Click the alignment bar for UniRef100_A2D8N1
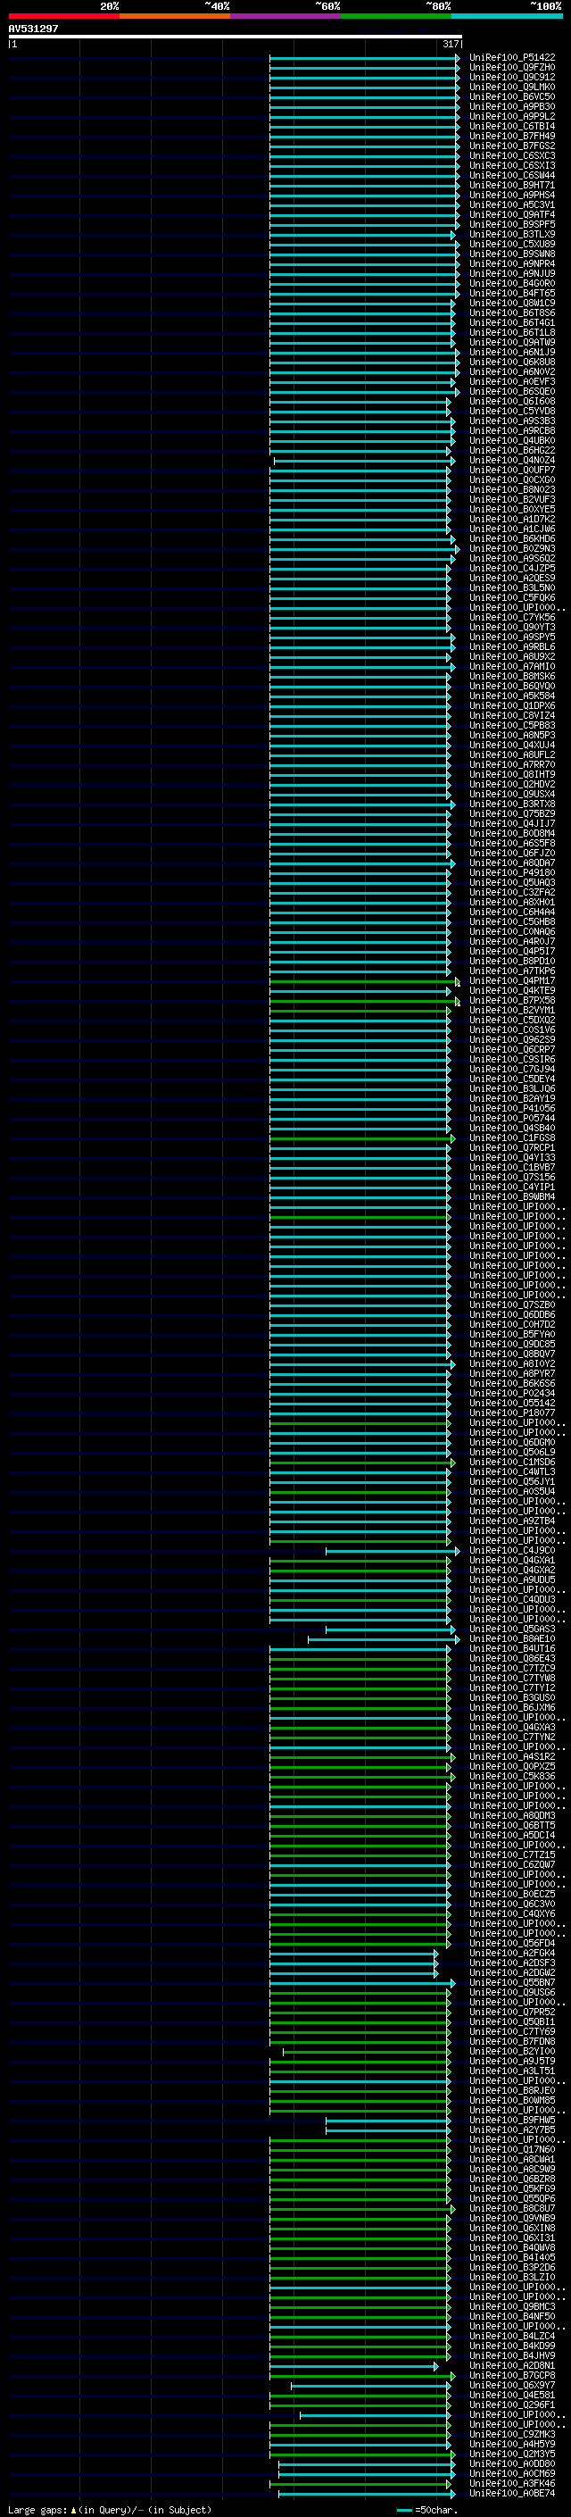The image size is (571, 2517). click(x=354, y=2366)
